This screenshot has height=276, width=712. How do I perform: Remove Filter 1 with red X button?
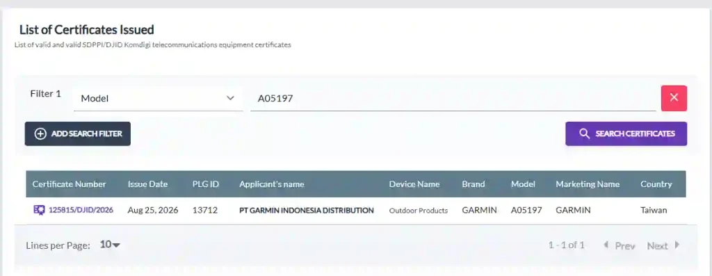click(674, 98)
